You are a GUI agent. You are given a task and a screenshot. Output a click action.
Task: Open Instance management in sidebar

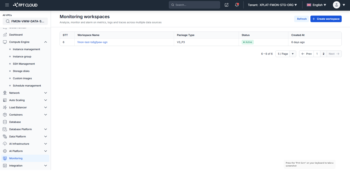pyautogui.click(x=26, y=49)
